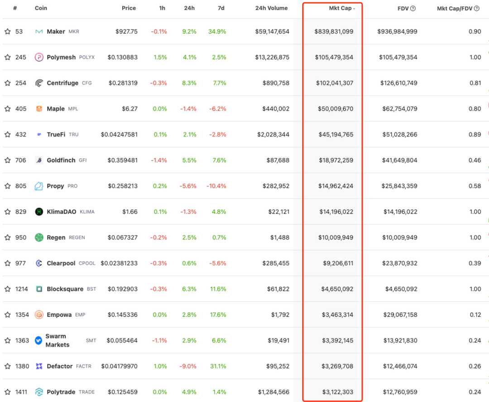This screenshot has height=402, width=489.
Task: Star the Swarm Markets row
Action: click(x=8, y=340)
